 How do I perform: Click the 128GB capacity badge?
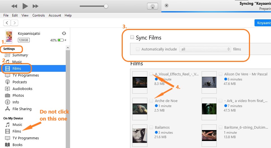coord(23,40)
